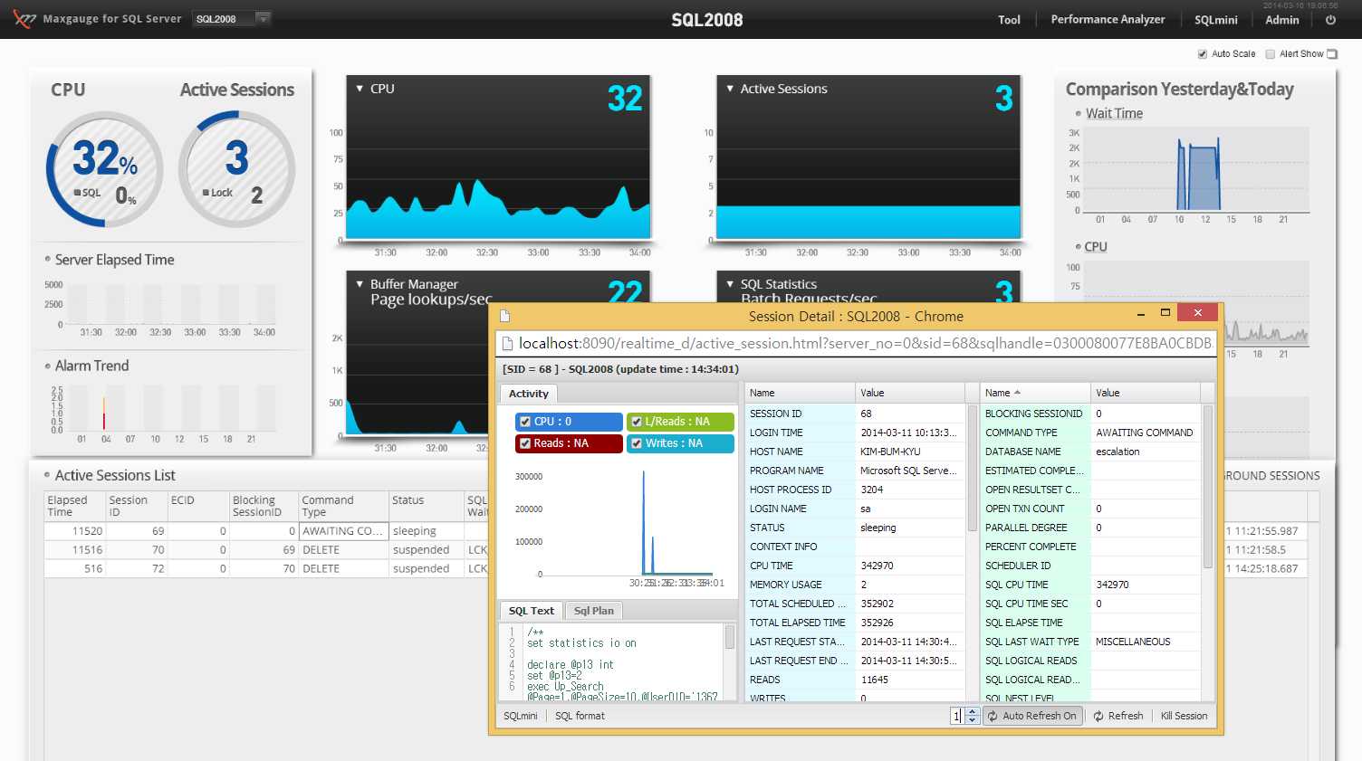This screenshot has width=1362, height=761.
Task: Open the Performance Analyzer menu
Action: pos(1108,19)
